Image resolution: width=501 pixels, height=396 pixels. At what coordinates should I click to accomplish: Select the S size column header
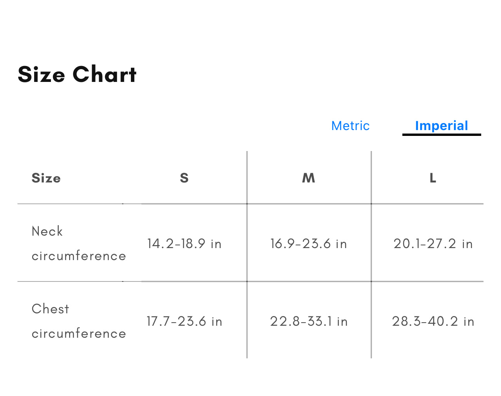click(x=184, y=178)
